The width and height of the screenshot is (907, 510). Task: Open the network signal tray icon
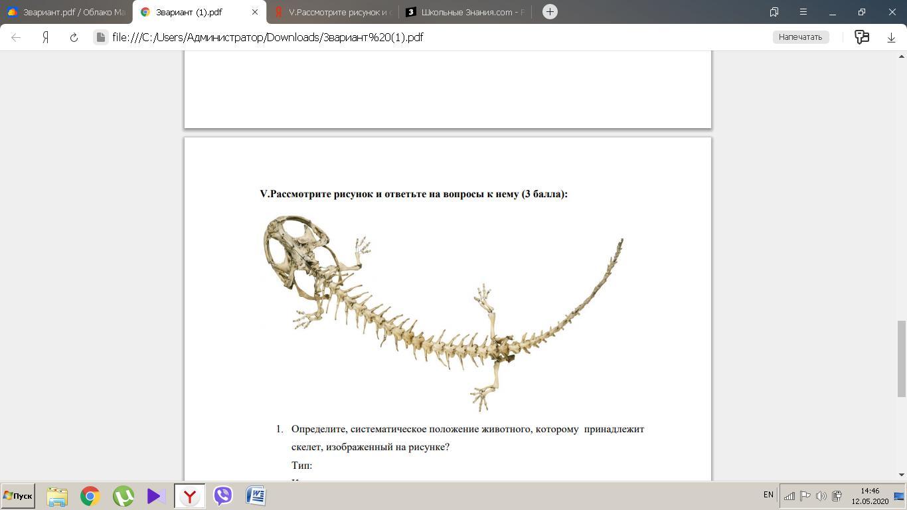coord(789,496)
